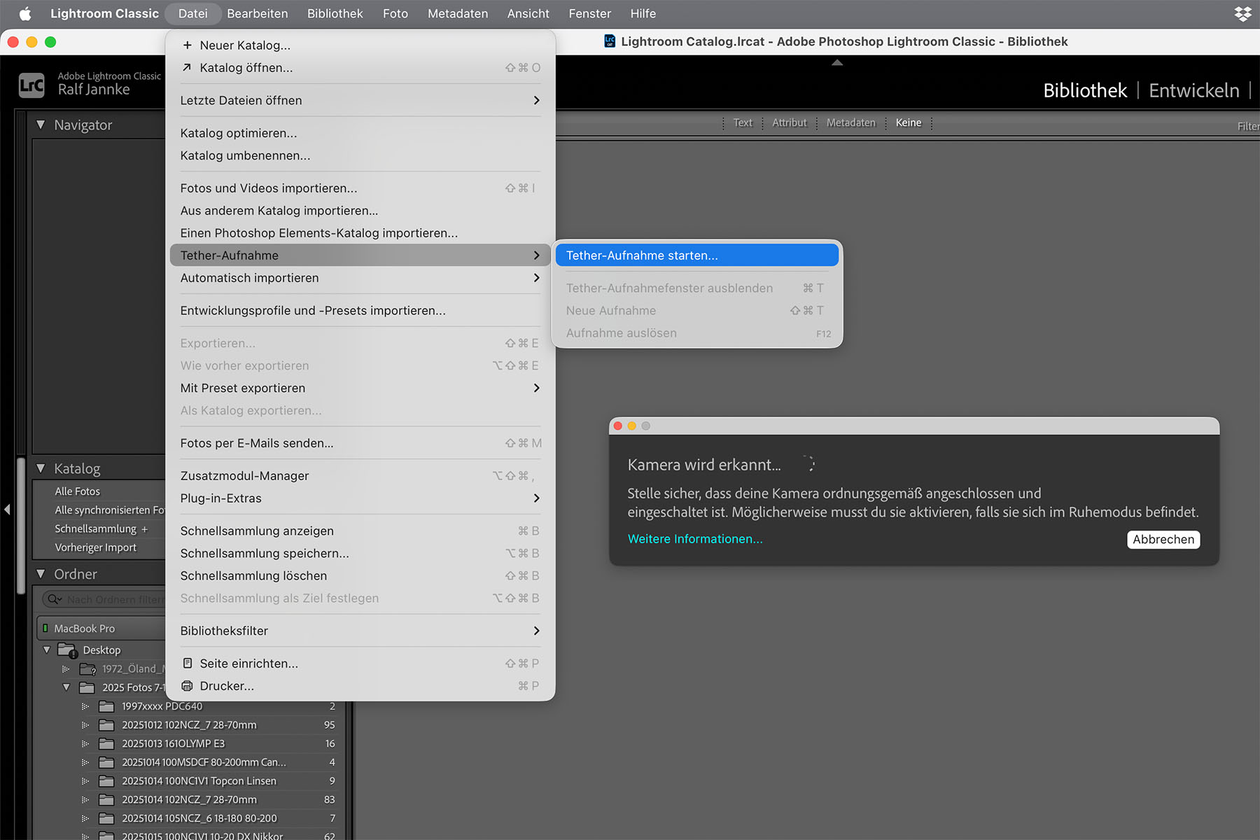Click the Desktop folder warning icon
1260x840 pixels.
pyautogui.click(x=73, y=654)
